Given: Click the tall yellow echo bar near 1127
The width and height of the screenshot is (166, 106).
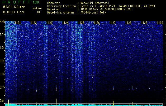Looking at the screenshot, I should tap(113, 103).
